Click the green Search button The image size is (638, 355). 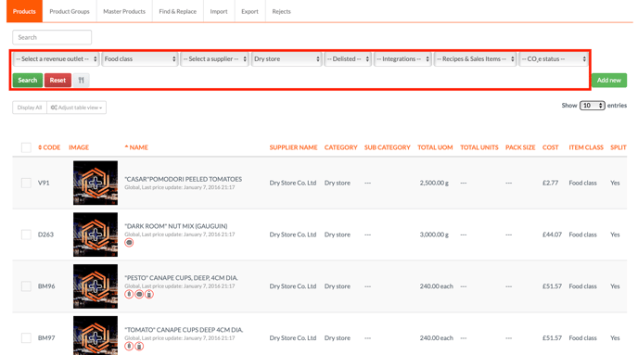tap(28, 80)
